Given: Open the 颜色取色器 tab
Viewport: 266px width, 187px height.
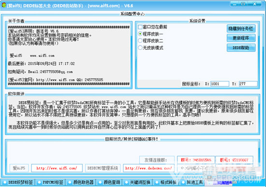Looking at the screenshot, I should point(80,183).
